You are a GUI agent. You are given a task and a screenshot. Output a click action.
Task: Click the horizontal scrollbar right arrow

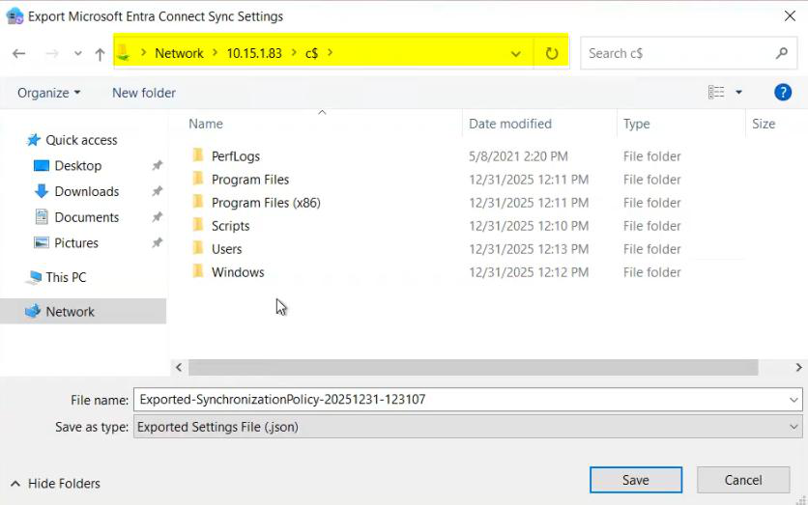coord(798,367)
